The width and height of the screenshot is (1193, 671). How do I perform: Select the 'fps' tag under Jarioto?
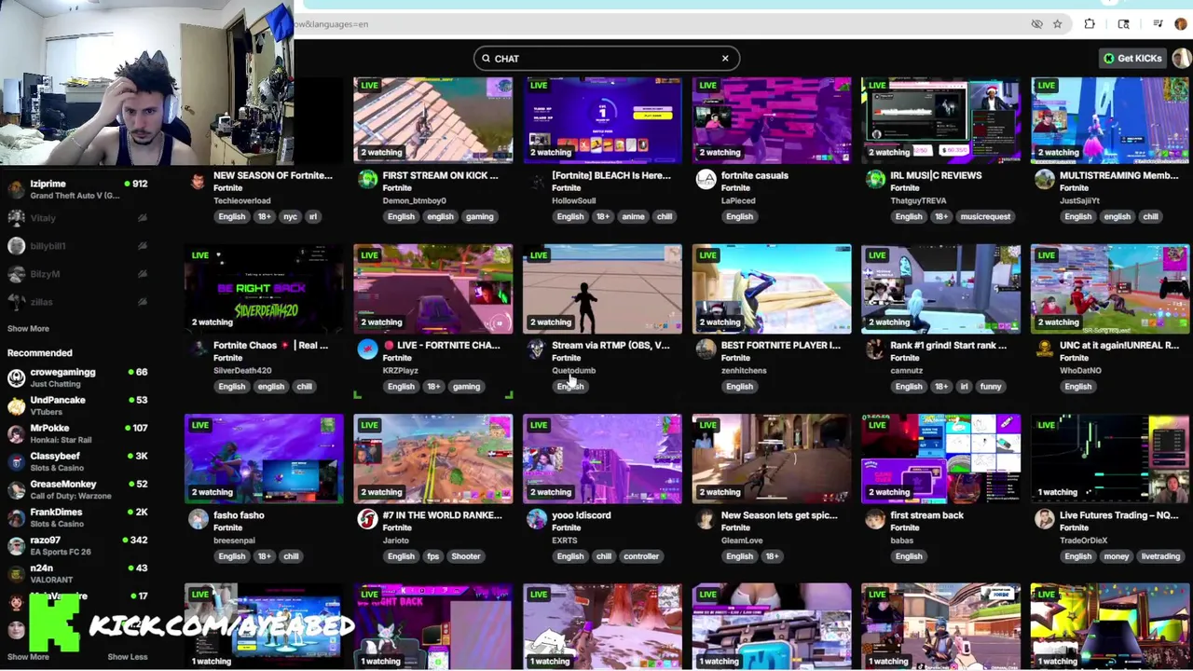point(432,556)
